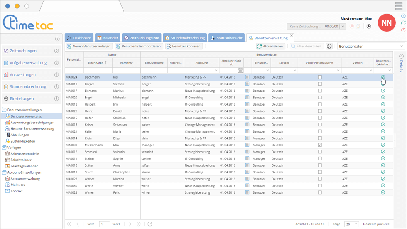Screen dimensions: 407x229
Task: Check Voller Personalzugriff for Bachmann Iris
Action: (319, 77)
